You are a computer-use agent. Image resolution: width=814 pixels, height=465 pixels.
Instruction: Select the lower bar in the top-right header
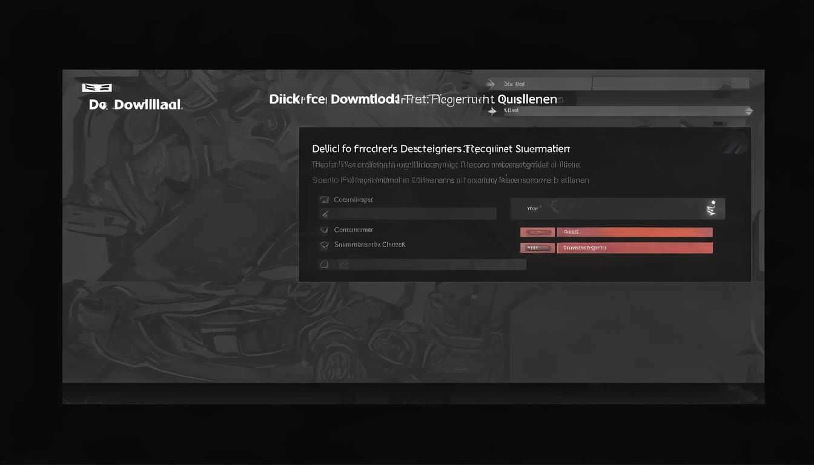click(x=620, y=111)
